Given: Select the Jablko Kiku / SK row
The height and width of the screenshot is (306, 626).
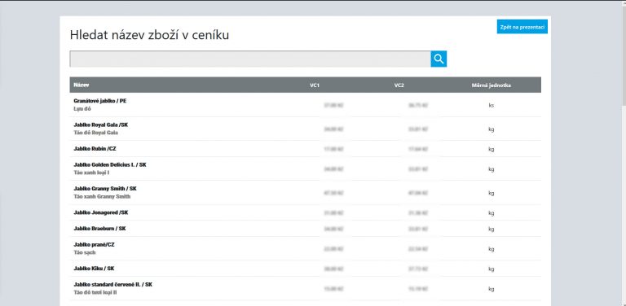Looking at the screenshot, I should tap(306, 268).
